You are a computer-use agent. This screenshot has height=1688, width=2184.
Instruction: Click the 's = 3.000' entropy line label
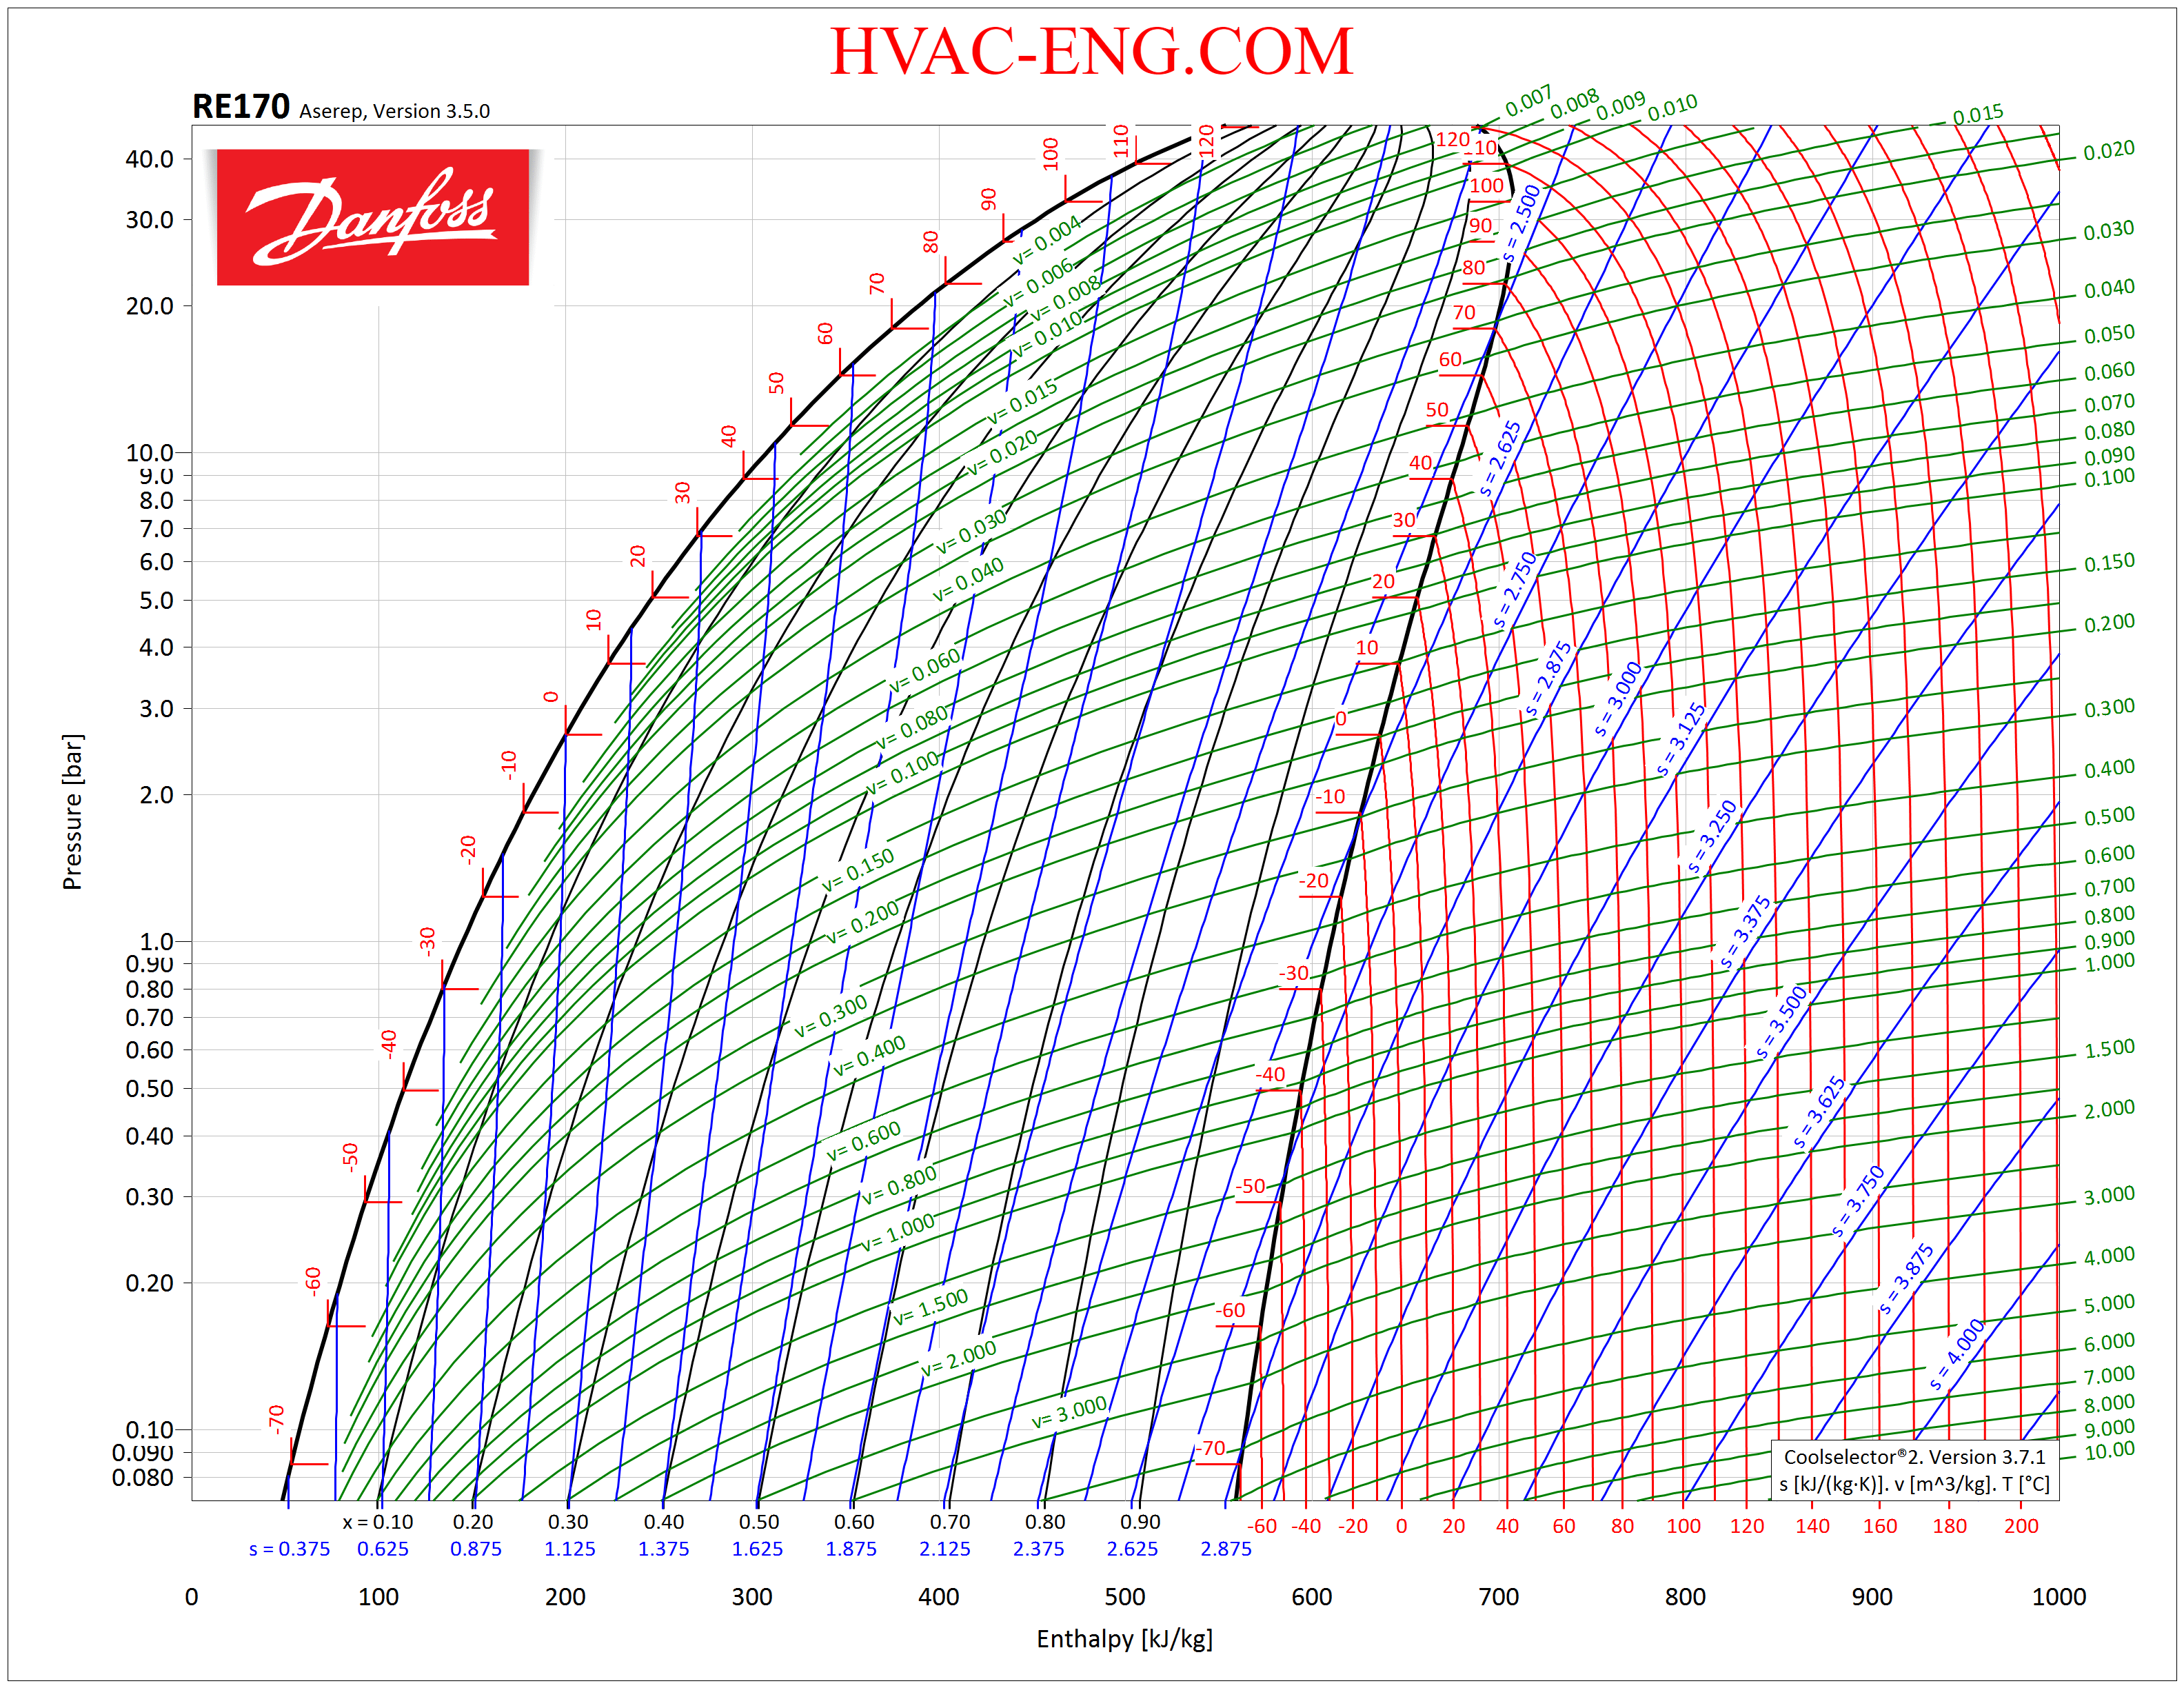click(x=1618, y=699)
